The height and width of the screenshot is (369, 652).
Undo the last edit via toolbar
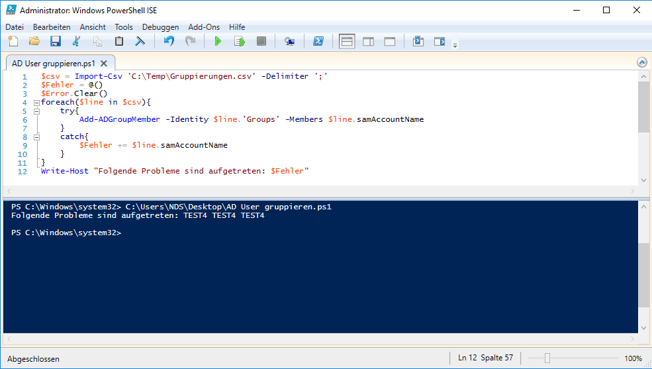(x=169, y=42)
